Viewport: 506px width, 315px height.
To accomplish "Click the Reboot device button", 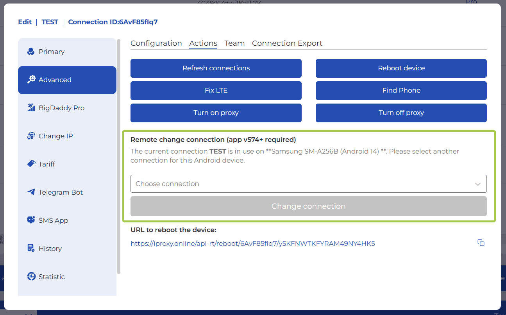I will (401, 68).
